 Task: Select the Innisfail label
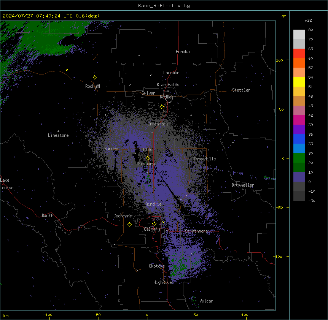pyautogui.click(x=158, y=124)
